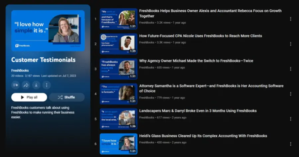Open title "How Future-Focused CPA Nicole Uses FreshBooks"
The image size is (299, 157).
(201, 36)
